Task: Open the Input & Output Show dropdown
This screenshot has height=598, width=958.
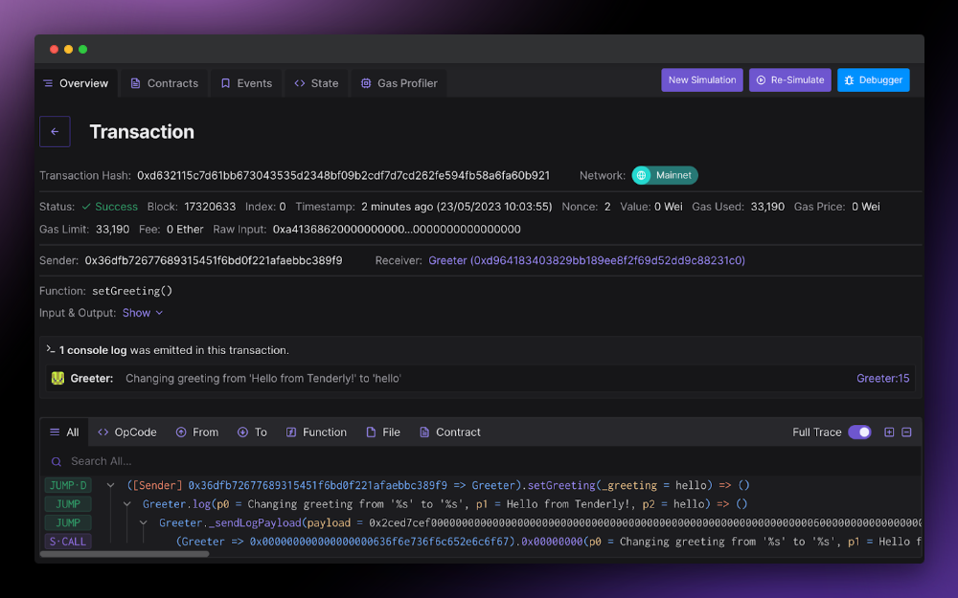Action: coord(142,313)
